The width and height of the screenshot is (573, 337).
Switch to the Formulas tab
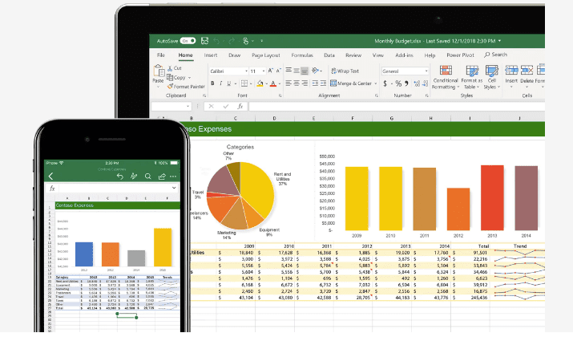pyautogui.click(x=301, y=55)
